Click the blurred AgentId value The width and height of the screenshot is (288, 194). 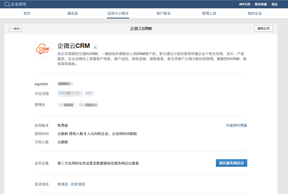tap(65, 84)
